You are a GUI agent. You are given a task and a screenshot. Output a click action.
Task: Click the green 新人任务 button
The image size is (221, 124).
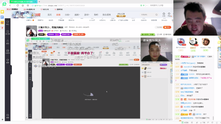click(148, 34)
